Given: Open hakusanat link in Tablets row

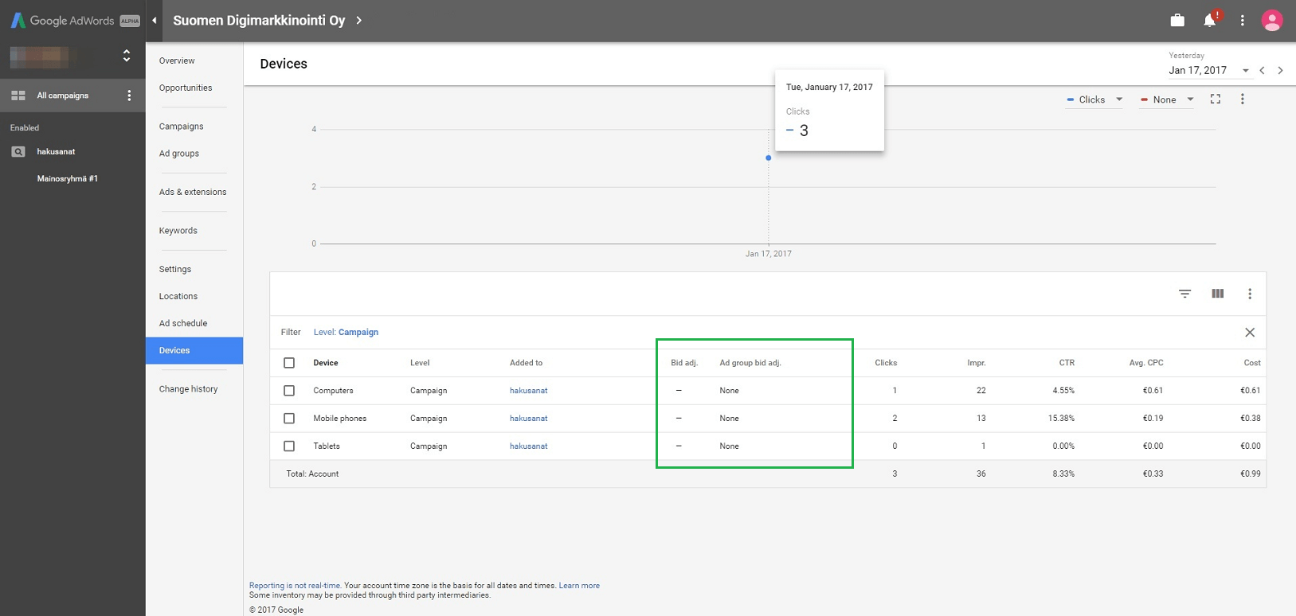Looking at the screenshot, I should (529, 446).
